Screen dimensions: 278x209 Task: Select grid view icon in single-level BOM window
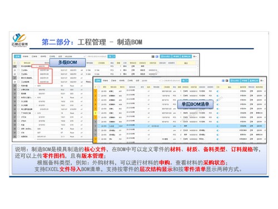pyautogui.click(x=227, y=81)
